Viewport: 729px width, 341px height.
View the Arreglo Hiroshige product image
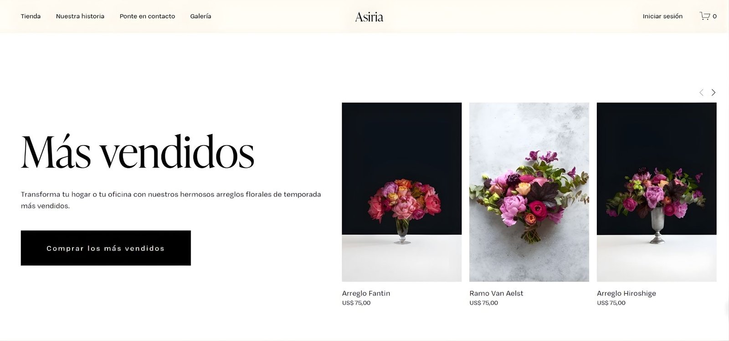(x=657, y=191)
